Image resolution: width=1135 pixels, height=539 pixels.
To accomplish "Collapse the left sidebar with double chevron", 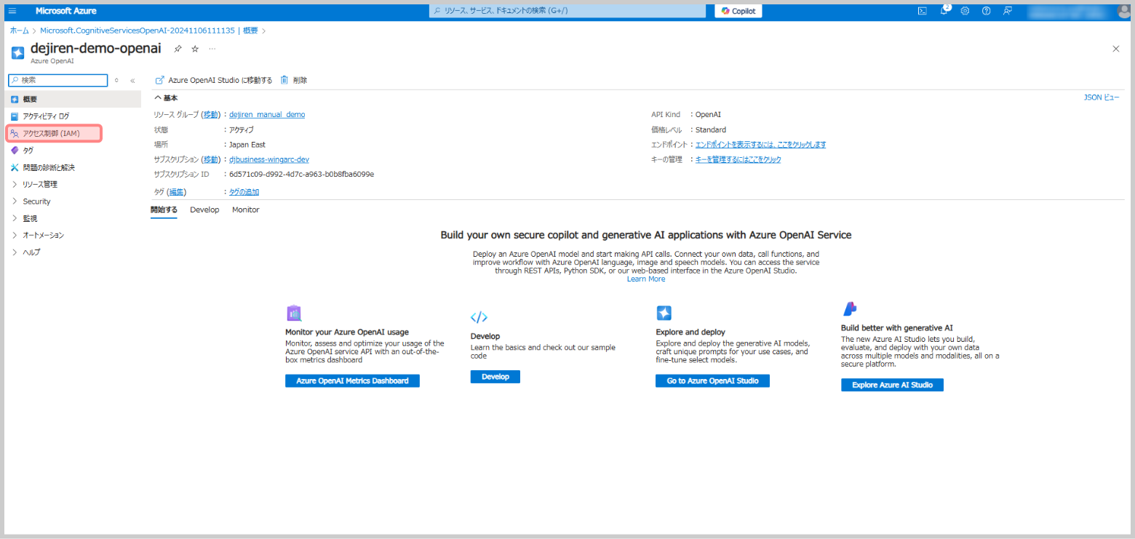I will coord(132,81).
